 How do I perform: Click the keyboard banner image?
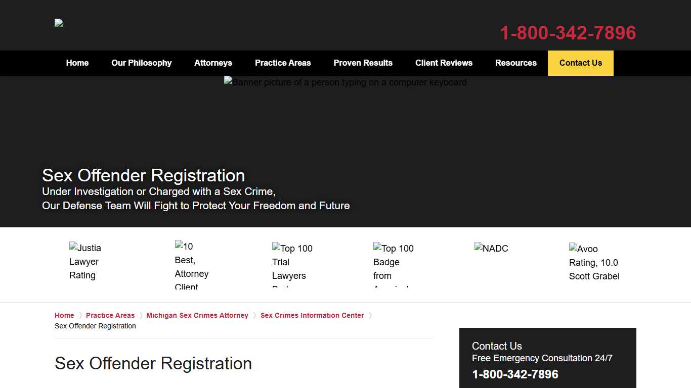(345, 82)
